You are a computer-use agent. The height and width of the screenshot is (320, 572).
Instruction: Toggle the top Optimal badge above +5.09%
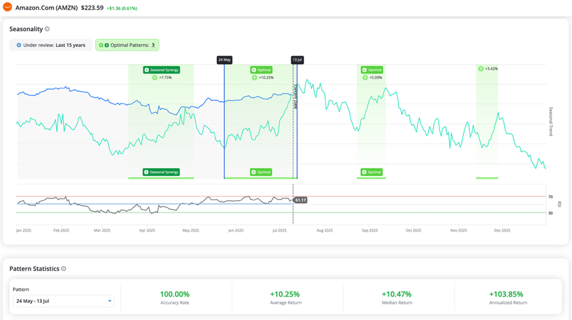372,69
